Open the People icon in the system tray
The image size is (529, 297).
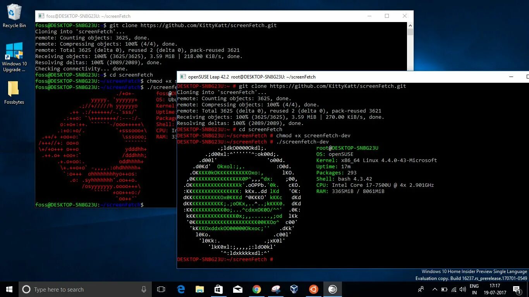pos(421,289)
